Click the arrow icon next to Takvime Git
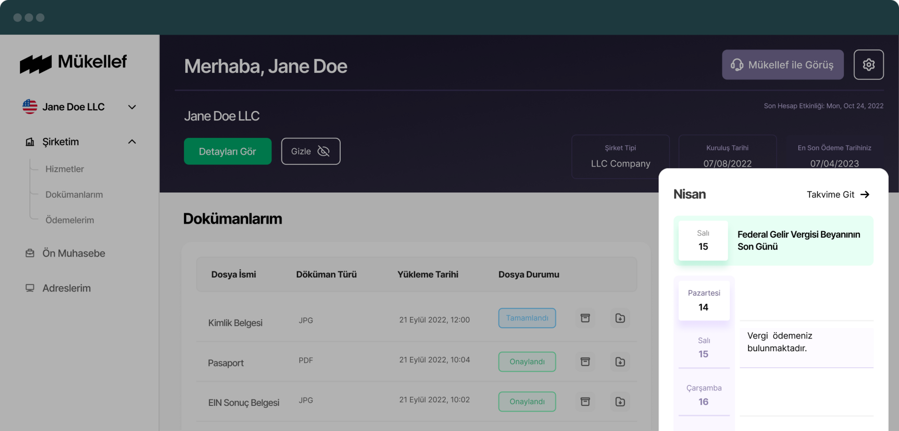This screenshot has width=899, height=431. pos(865,195)
